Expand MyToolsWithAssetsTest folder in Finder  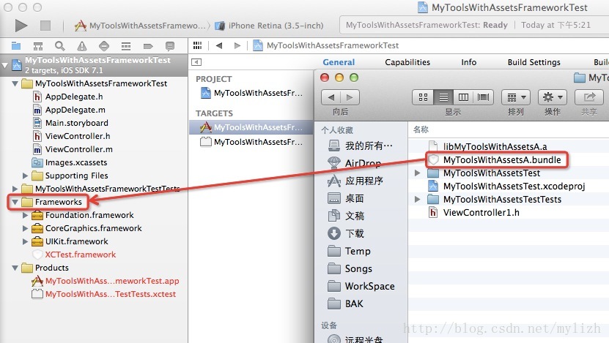click(418, 173)
